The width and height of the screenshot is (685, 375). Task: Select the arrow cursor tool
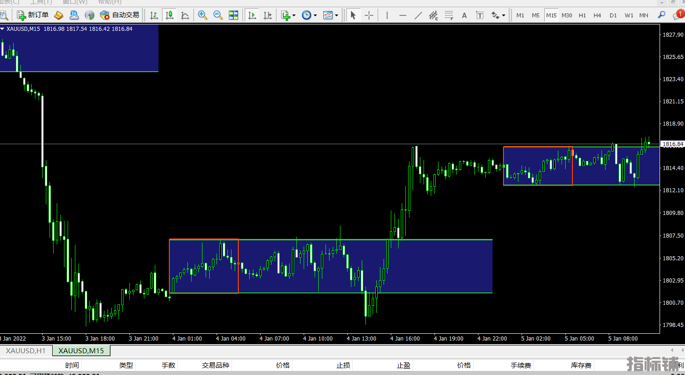pyautogui.click(x=353, y=15)
